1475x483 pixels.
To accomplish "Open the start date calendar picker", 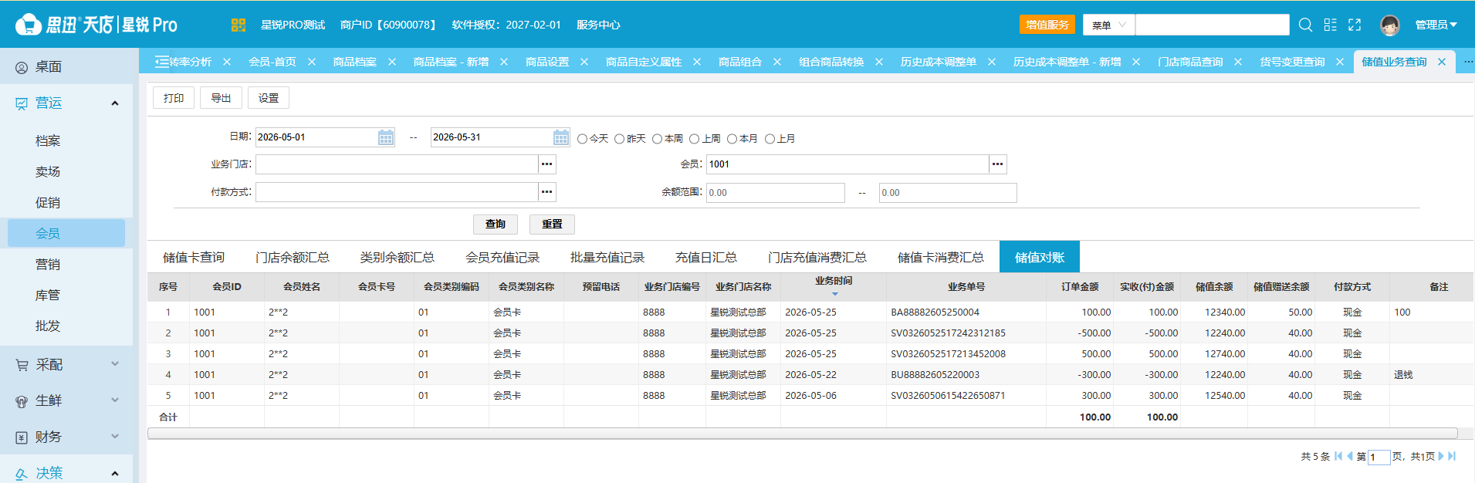I will click(386, 137).
